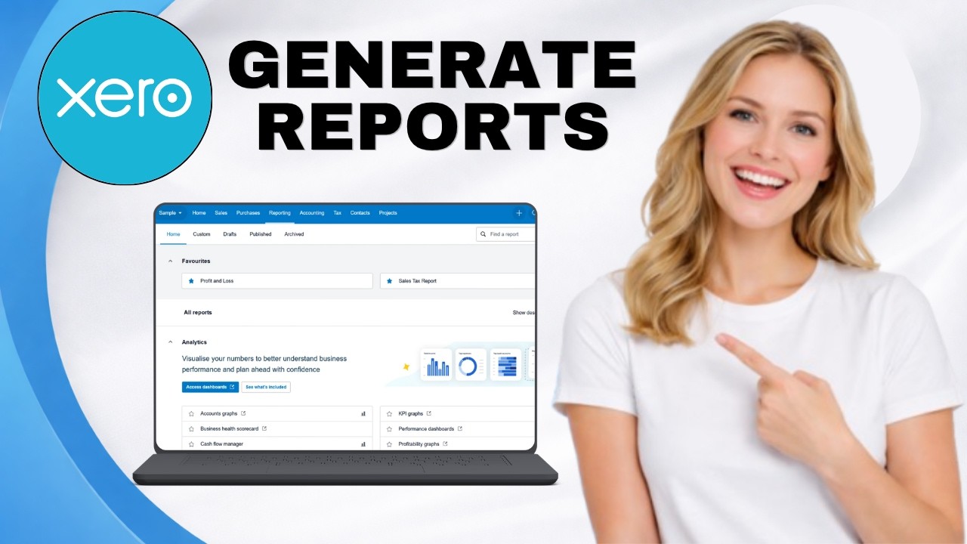Click the Find a report search field
Viewport: 967px width, 544px height.
(505, 234)
